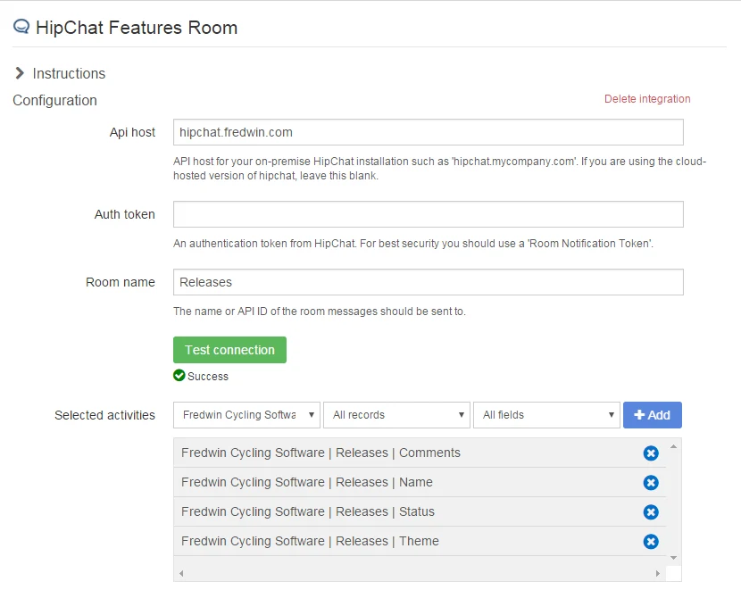Click the Delete integration link

[x=647, y=99]
